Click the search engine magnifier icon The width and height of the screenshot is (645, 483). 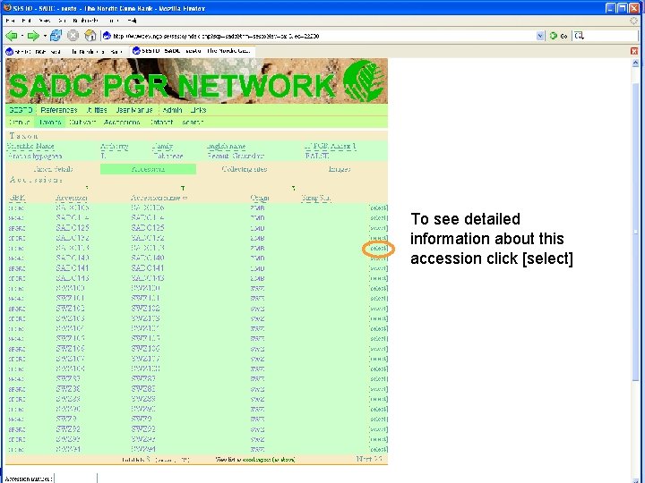(580, 36)
